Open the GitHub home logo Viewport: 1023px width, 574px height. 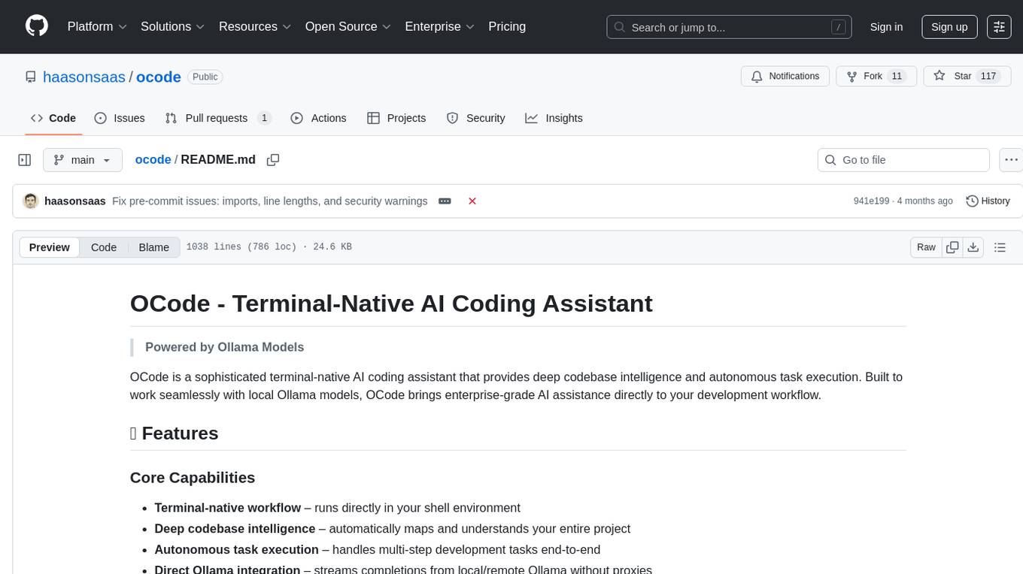click(37, 26)
